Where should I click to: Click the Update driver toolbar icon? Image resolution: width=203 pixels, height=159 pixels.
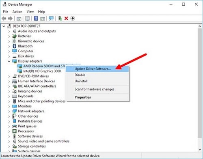point(60,18)
